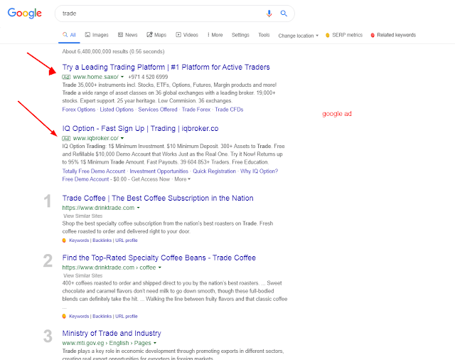Expand the Change location dropdown
Image resolution: width=455 pixels, height=360 pixels.
(299, 36)
